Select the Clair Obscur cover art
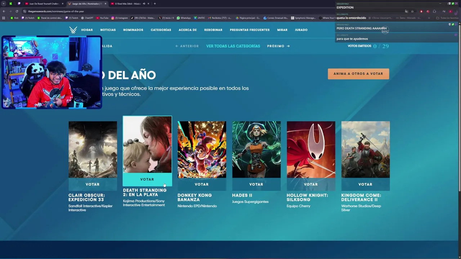Viewport: 461px width, 259px height. (x=93, y=150)
